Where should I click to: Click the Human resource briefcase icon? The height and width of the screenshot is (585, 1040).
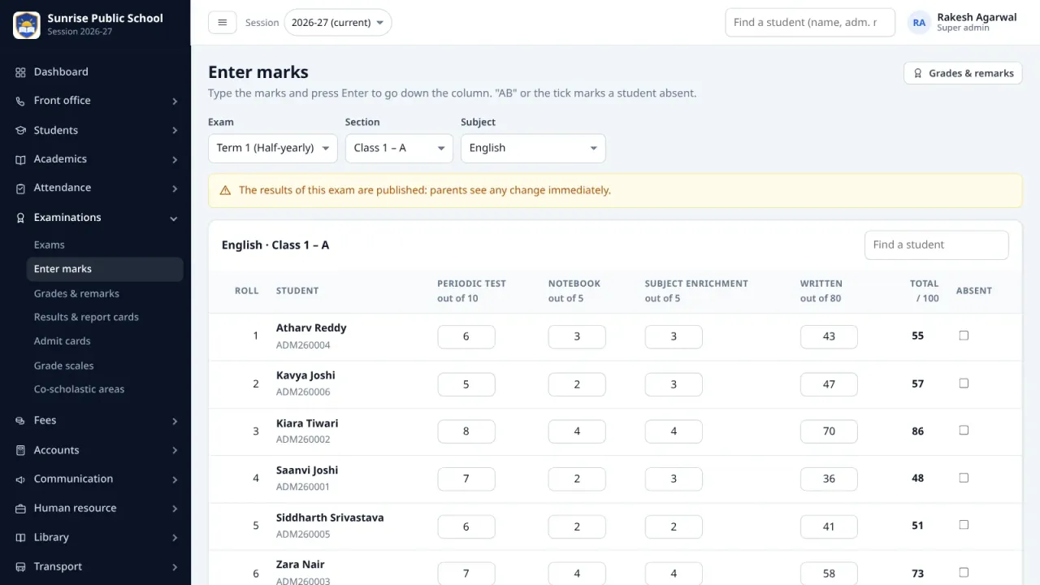[20, 509]
